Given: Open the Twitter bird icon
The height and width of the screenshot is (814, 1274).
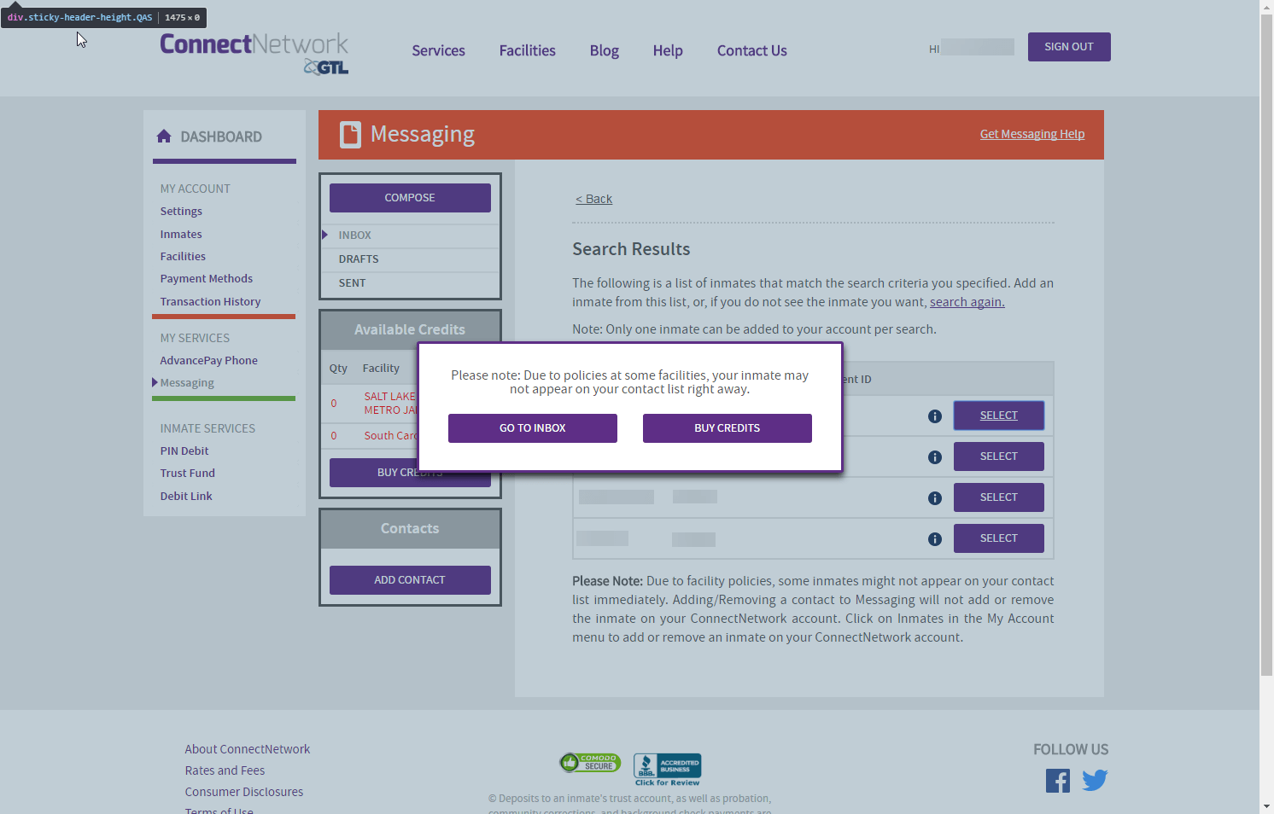Looking at the screenshot, I should click(x=1095, y=780).
